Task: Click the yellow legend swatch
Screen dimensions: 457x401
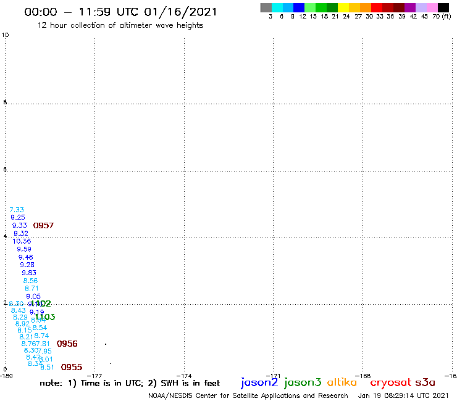Action: pyautogui.click(x=343, y=7)
